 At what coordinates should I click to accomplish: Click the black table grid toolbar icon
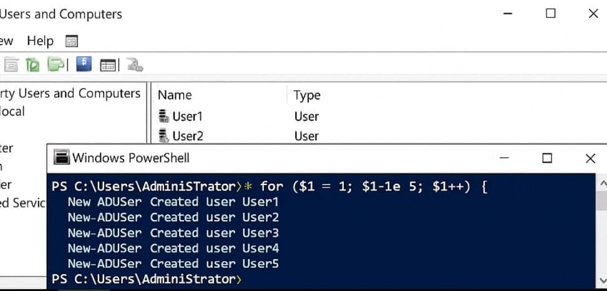tap(108, 64)
